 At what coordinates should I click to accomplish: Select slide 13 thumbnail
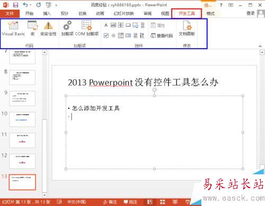22,182
